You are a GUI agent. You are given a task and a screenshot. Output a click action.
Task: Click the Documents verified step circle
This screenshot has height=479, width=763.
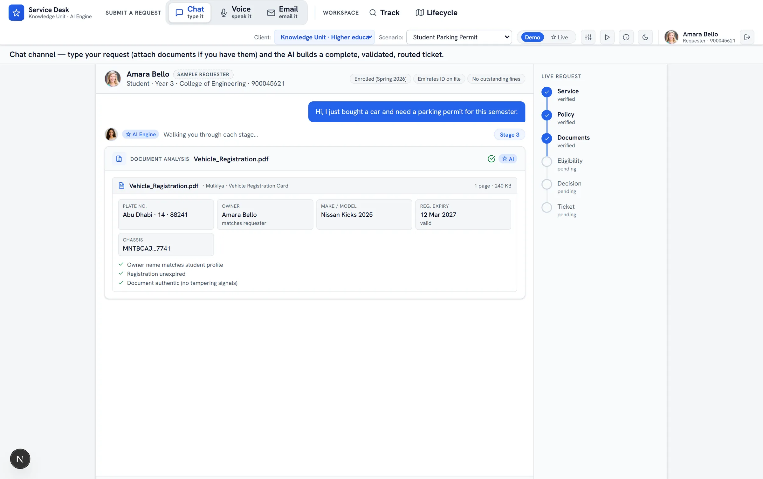tap(547, 138)
